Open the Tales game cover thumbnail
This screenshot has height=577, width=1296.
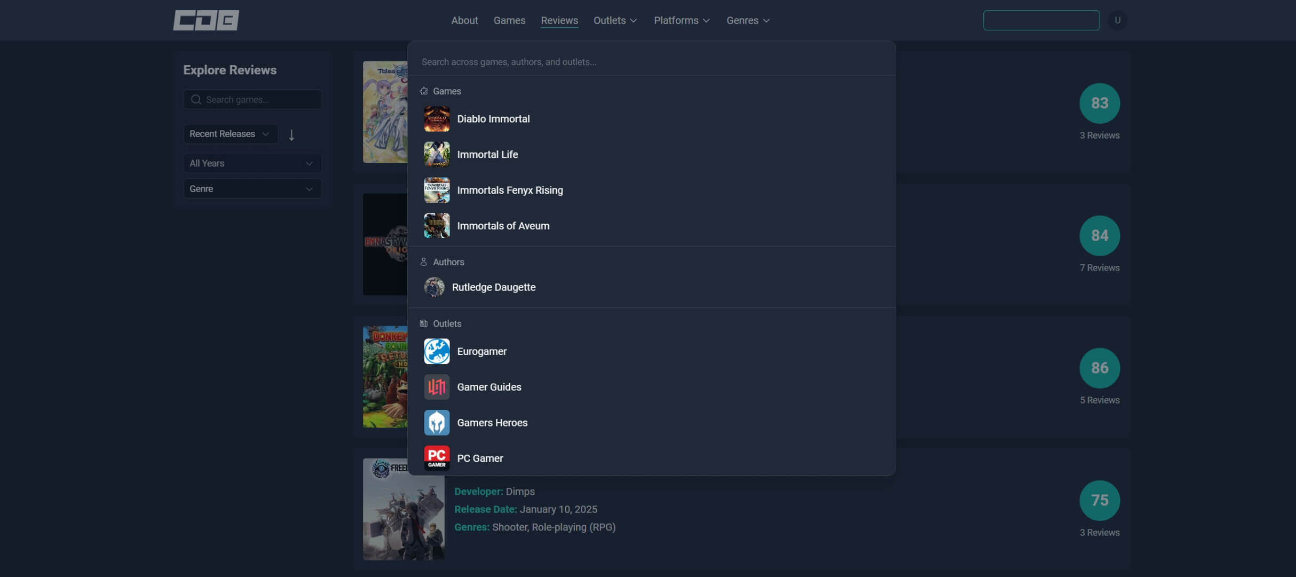(x=385, y=112)
